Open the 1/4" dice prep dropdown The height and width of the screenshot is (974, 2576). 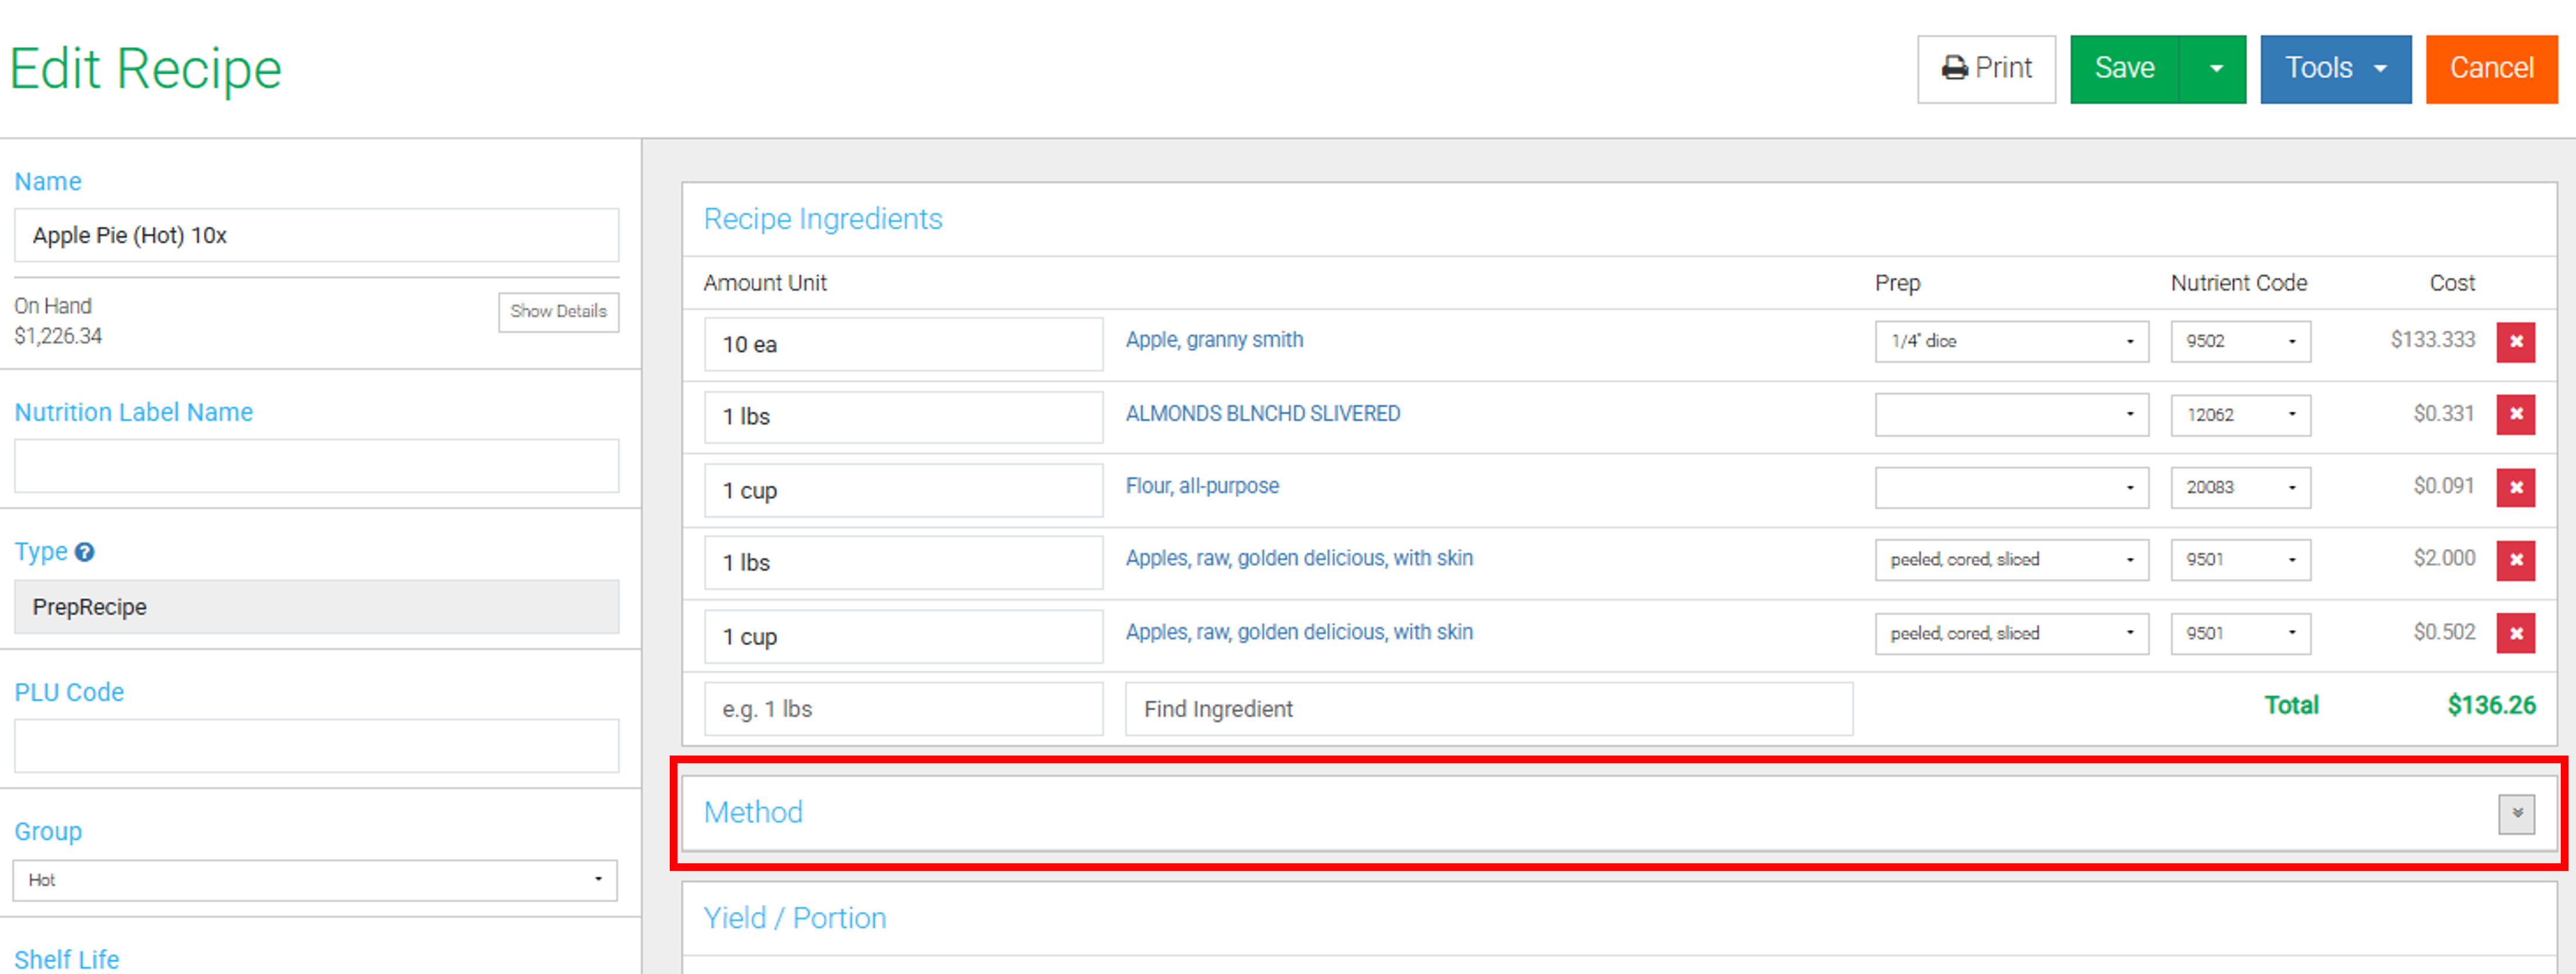coord(2011,342)
